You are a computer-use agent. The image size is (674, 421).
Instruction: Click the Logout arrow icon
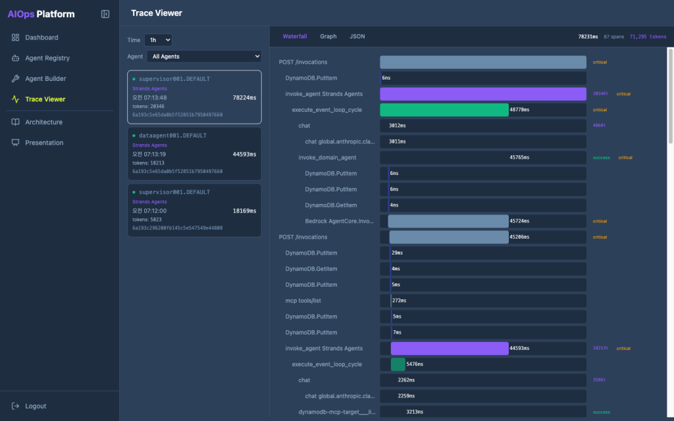click(x=16, y=406)
